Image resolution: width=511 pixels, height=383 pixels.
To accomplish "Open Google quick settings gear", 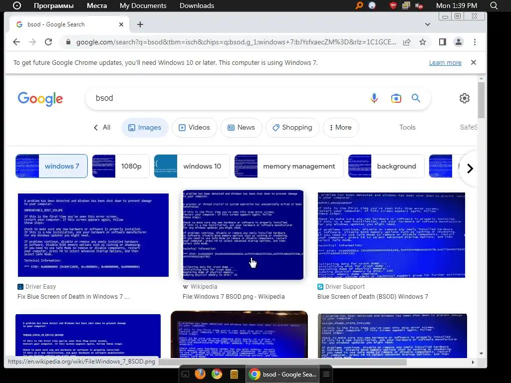I will 465,98.
